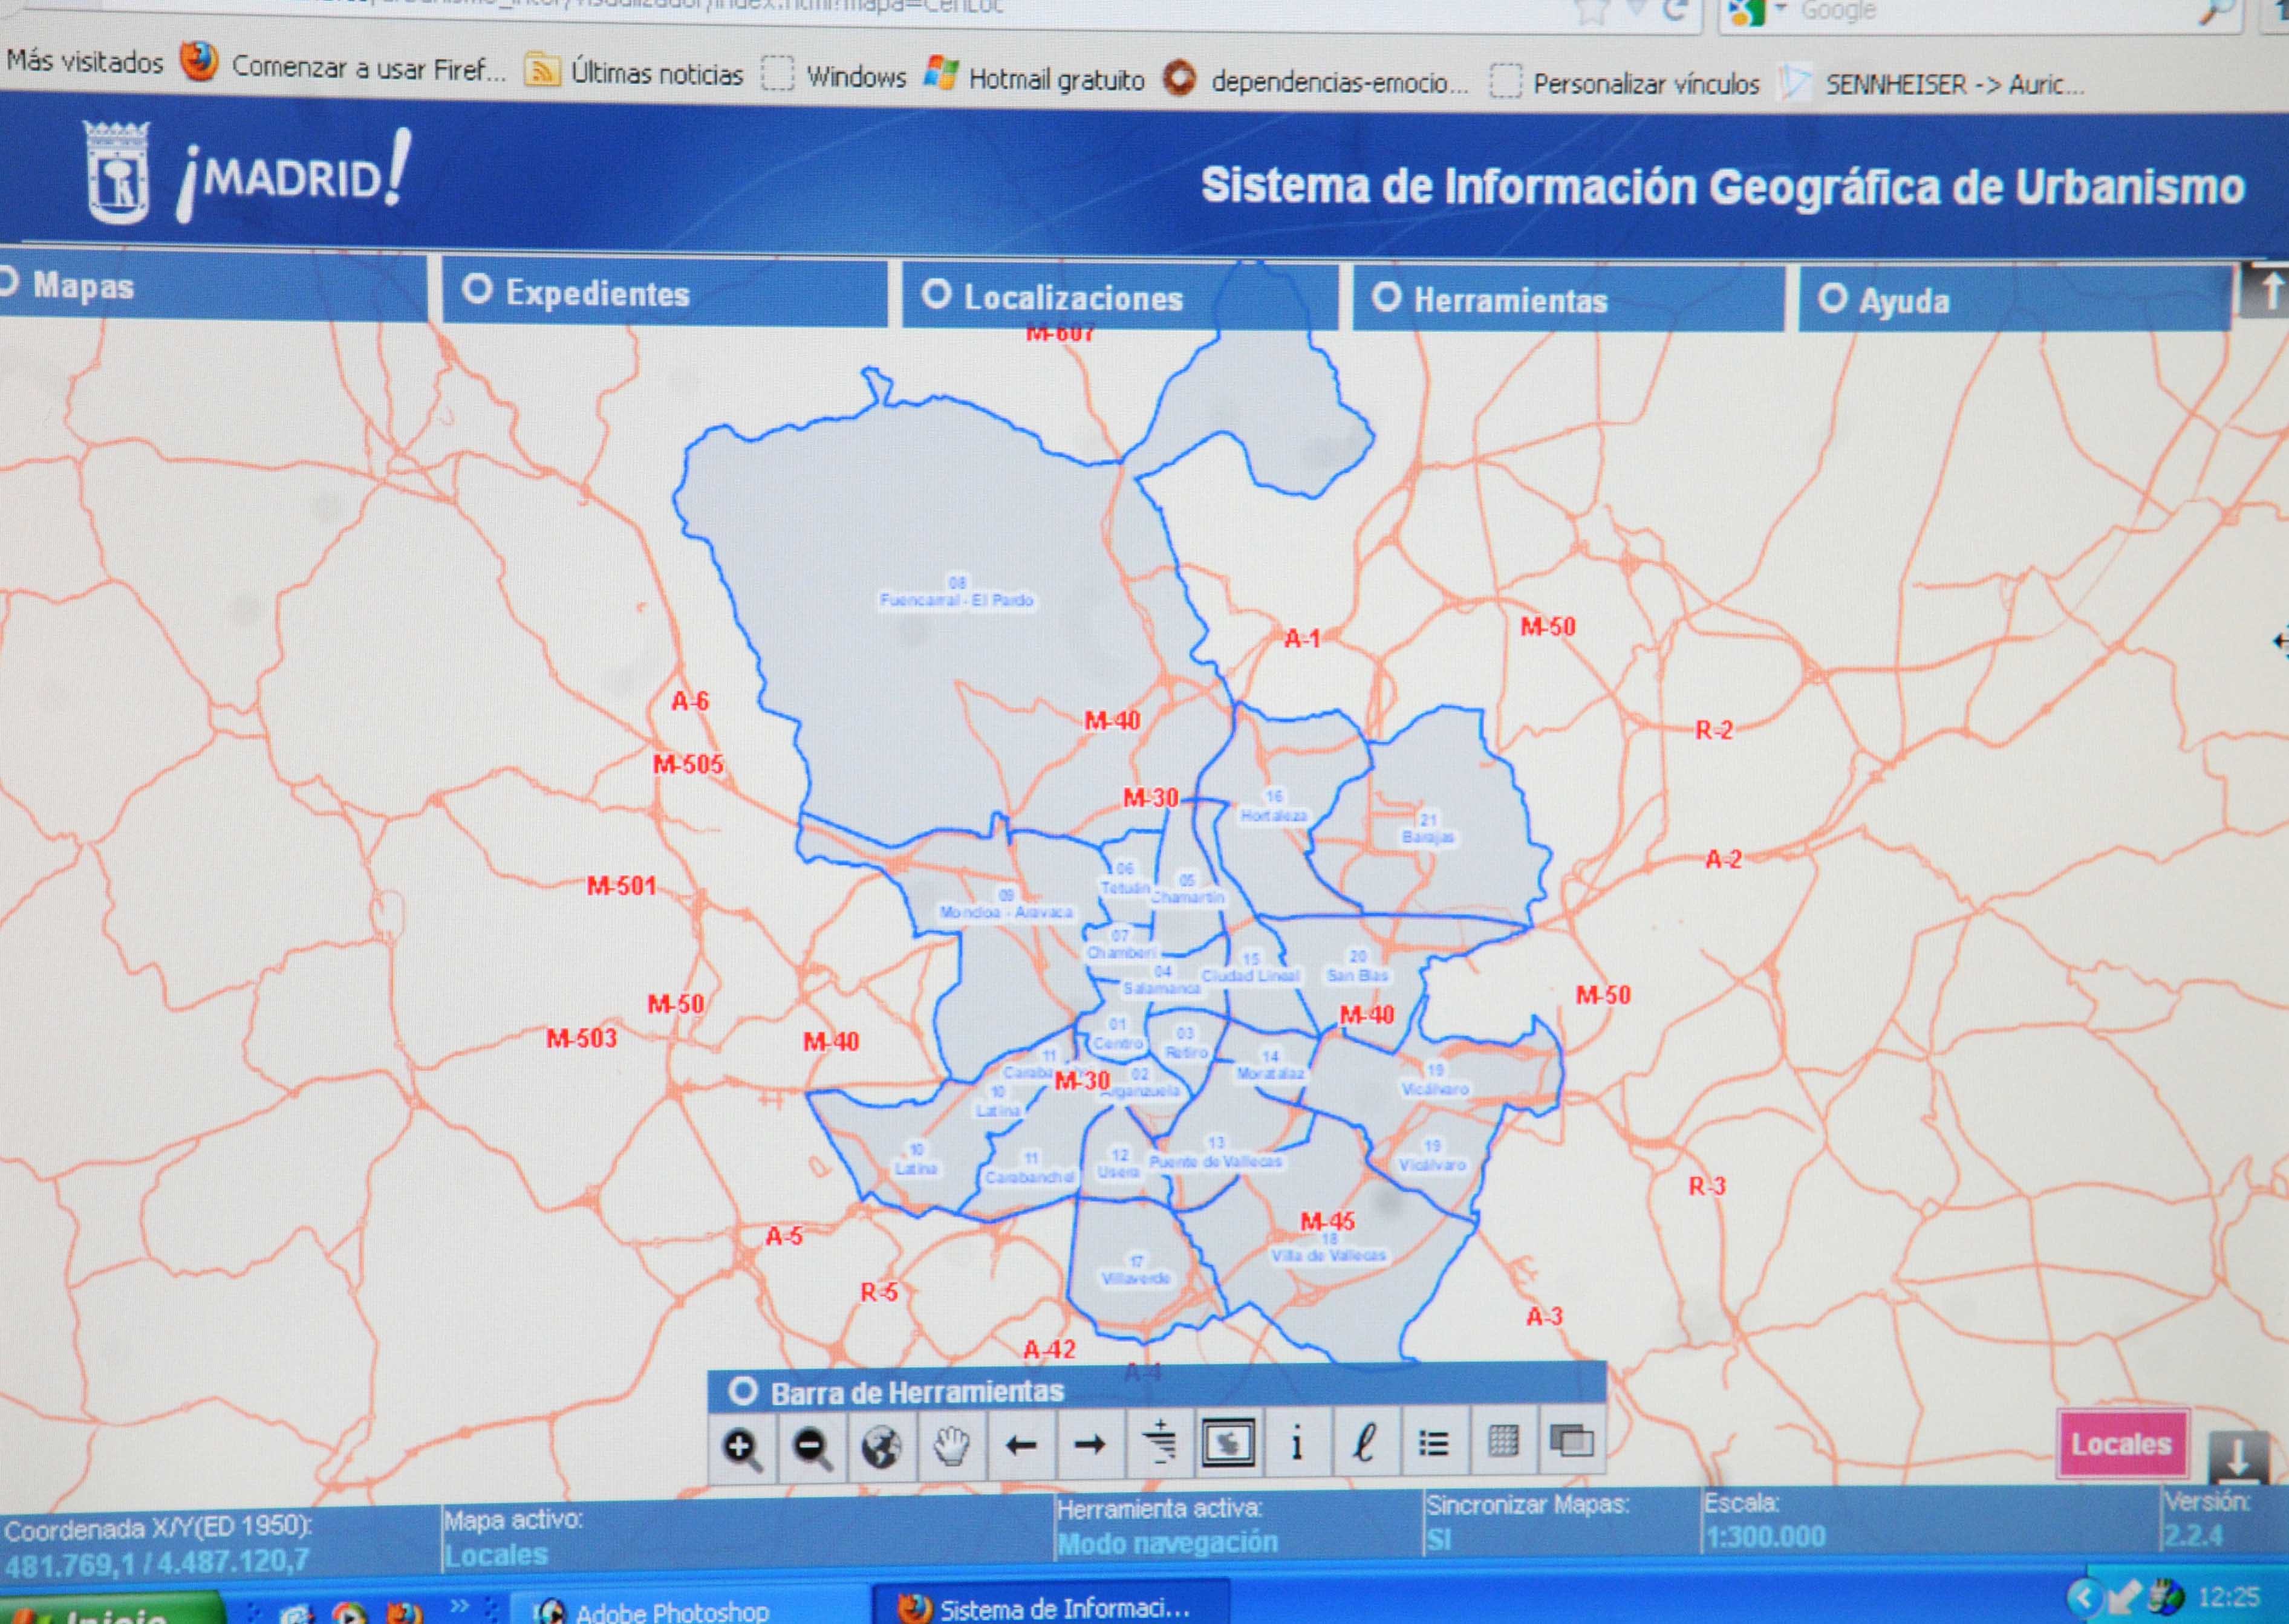Go to next map view arrow
Viewport: 2289px width, 1624px height.
tap(1089, 1444)
